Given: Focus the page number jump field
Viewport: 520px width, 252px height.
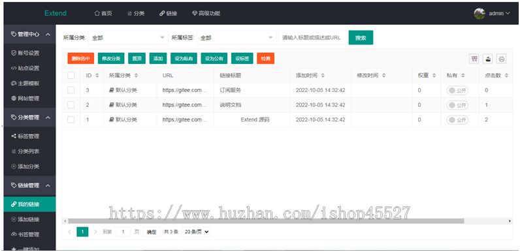Looking at the screenshot, I should [x=123, y=232].
